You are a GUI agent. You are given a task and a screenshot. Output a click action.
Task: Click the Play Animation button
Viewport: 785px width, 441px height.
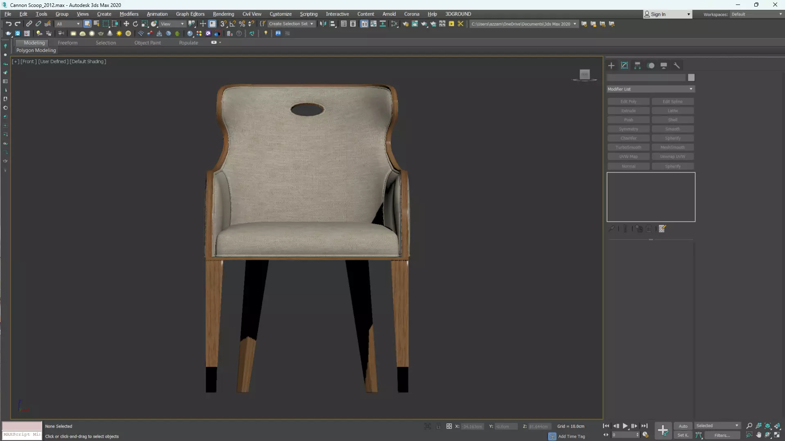point(625,426)
